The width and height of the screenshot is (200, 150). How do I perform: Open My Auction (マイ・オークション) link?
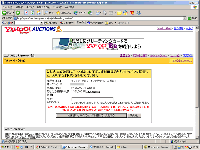point(159,56)
